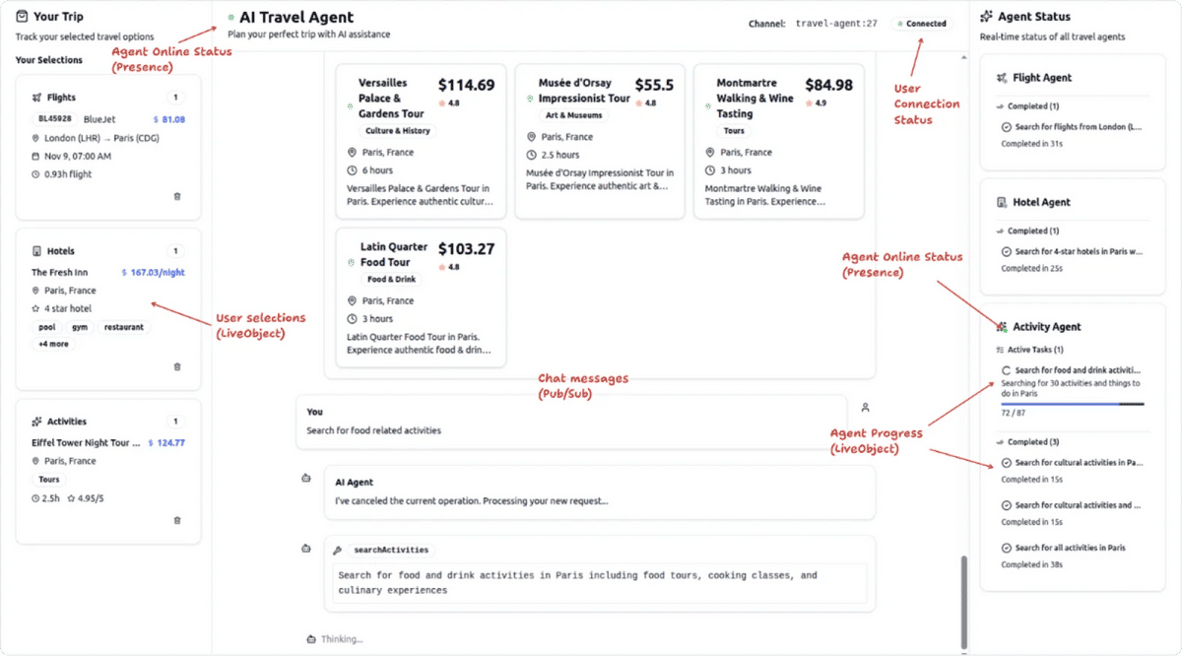Click the Flight Agent plane icon
1182x656 pixels.
[1002, 78]
